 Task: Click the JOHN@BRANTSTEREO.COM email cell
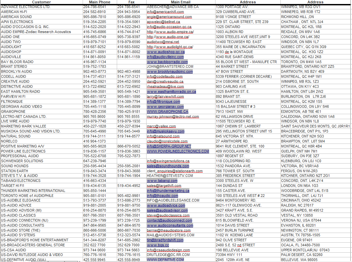[181, 67]
